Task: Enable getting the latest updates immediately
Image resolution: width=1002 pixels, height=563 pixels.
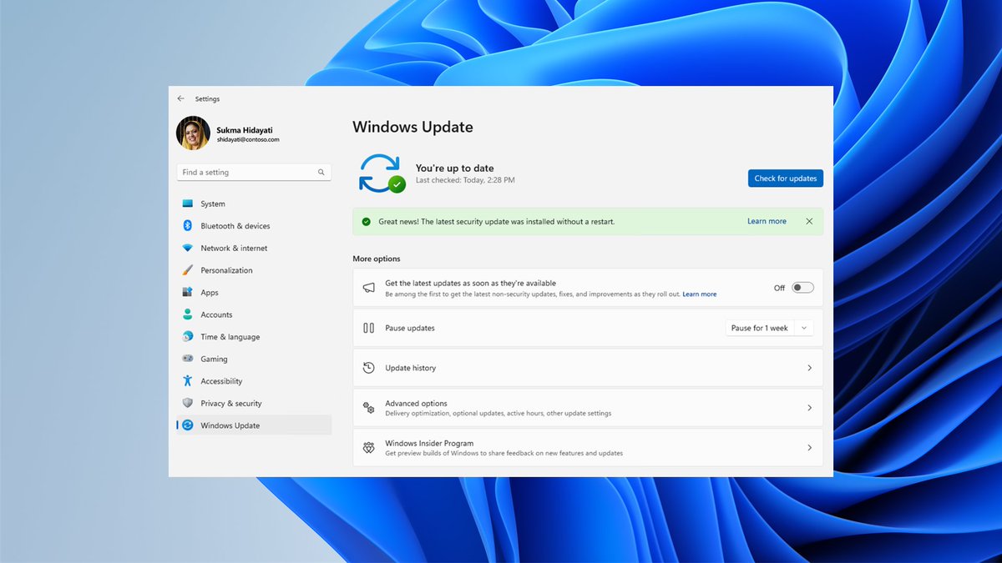Action: [803, 286]
